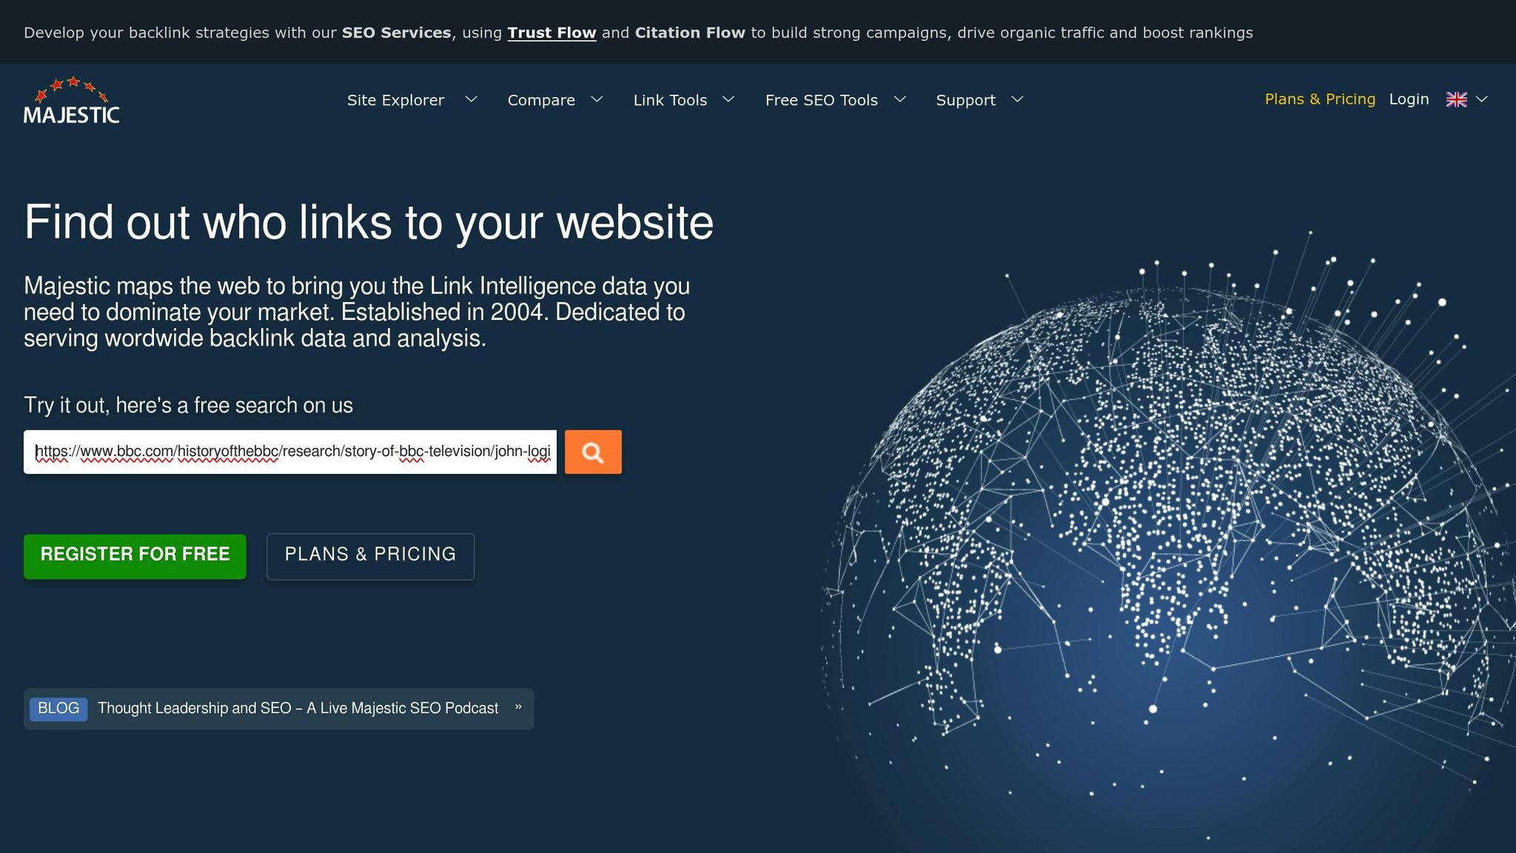Click the UK flag language icon
This screenshot has height=853, width=1516.
1456,99
